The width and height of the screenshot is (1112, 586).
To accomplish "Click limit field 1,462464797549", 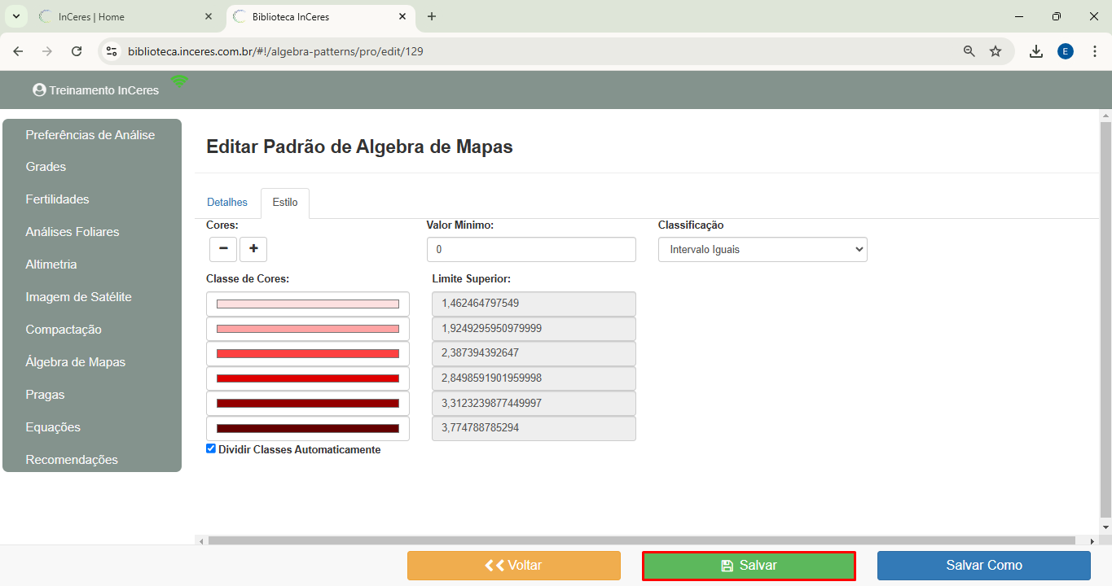I will pyautogui.click(x=534, y=304).
